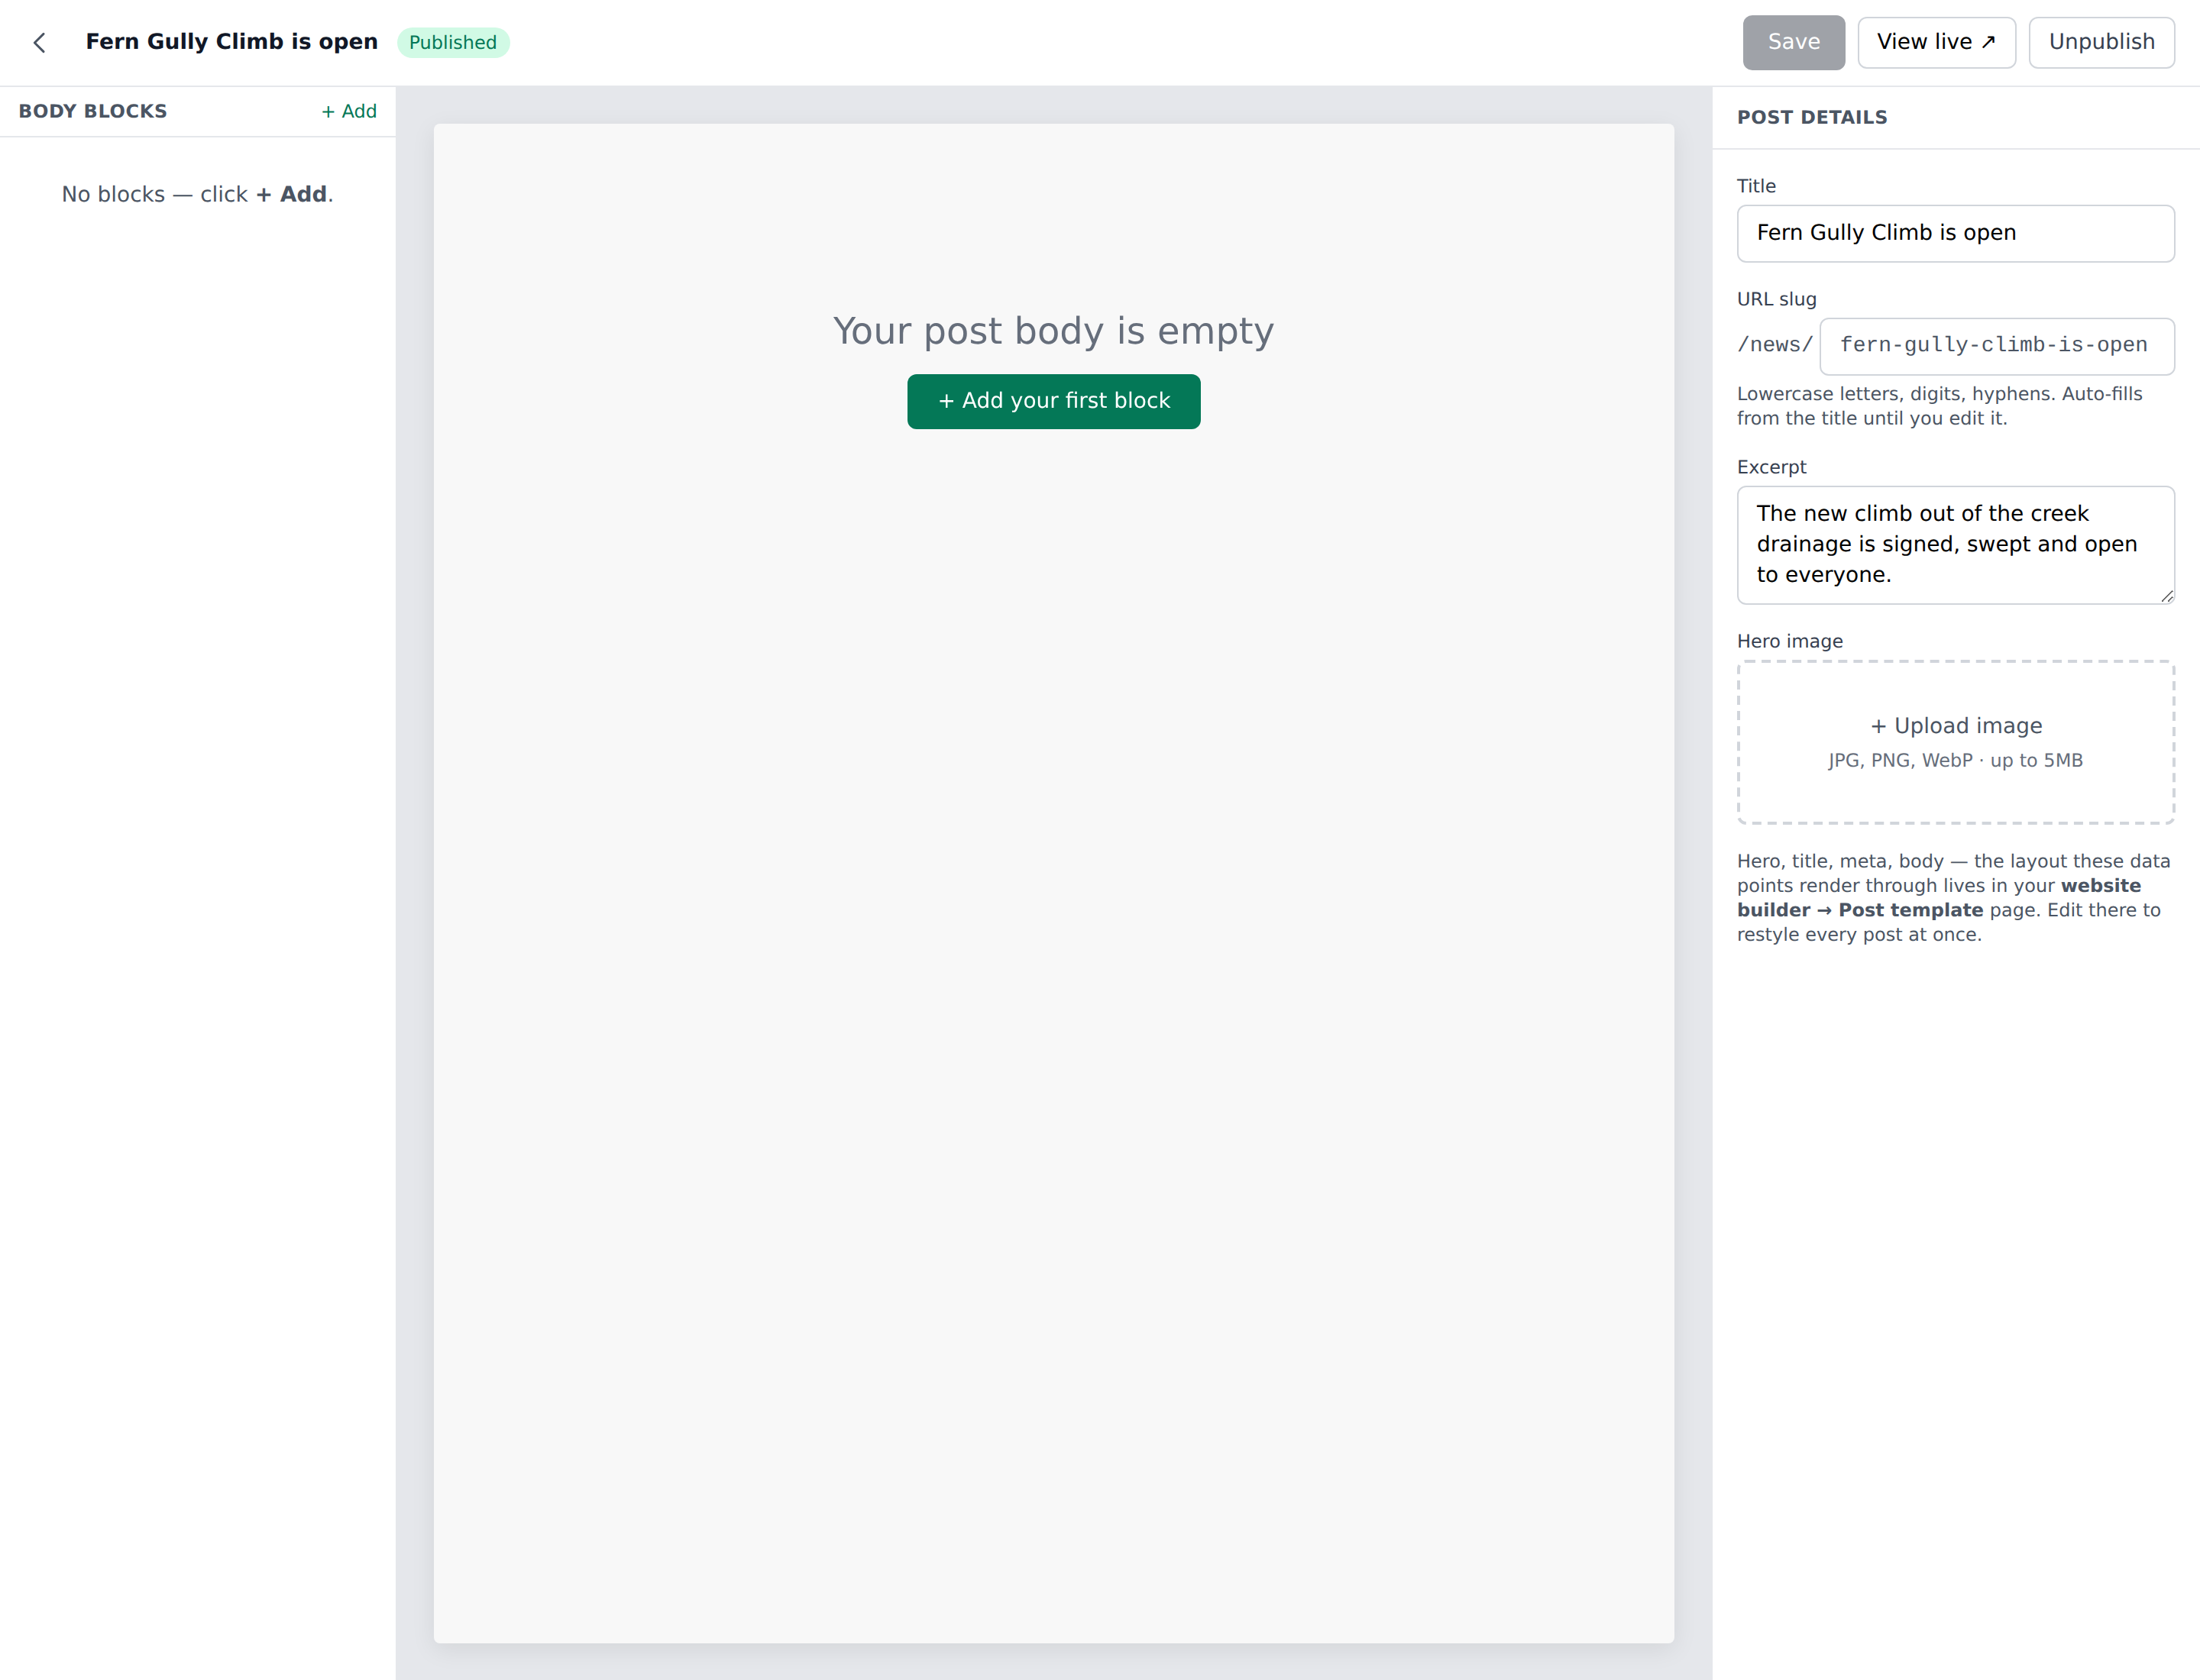This screenshot has height=1680, width=2200.
Task: Click the Hero image label
Action: click(1789, 641)
